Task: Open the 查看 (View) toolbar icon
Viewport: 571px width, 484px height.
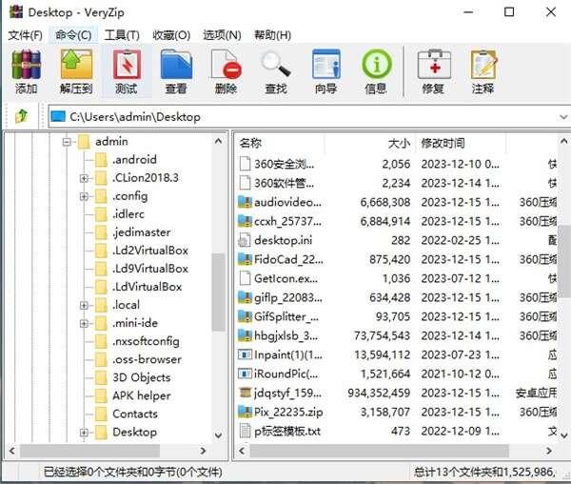Action: tap(176, 71)
